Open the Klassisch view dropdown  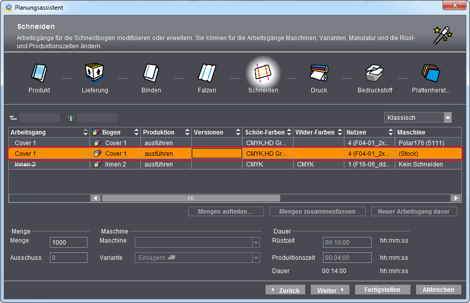pyautogui.click(x=418, y=118)
